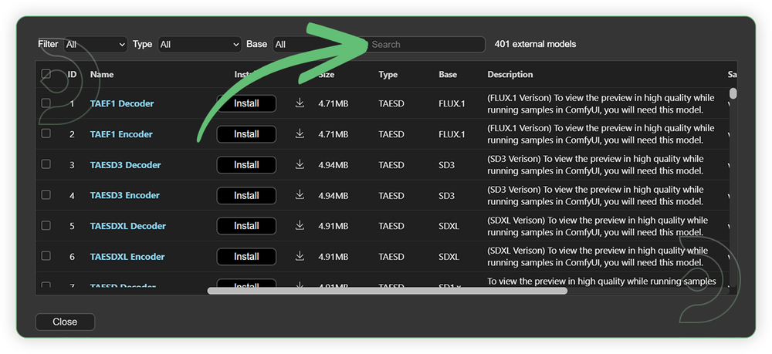Click download icon for TAEF1 Encoder
772x354 pixels.
coord(300,133)
